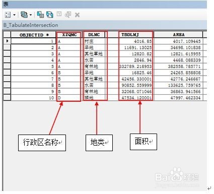The height and width of the screenshot is (194, 214).
Task: Click OBJECTID cell with value 1
Action: 33,41
